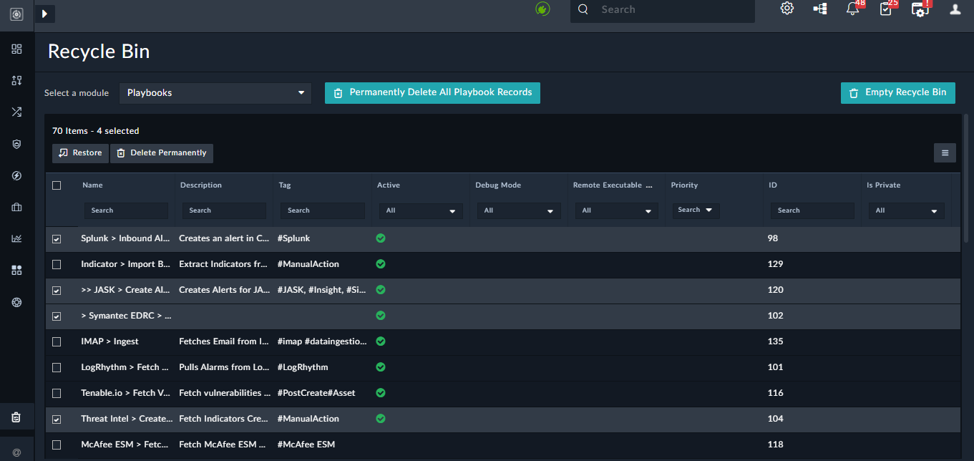Open the Playbooks shuffle icon in sidebar
The image size is (974, 461).
16,112
